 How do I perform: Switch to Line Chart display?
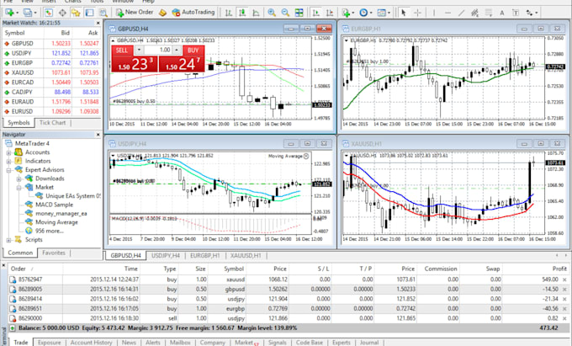256,13
